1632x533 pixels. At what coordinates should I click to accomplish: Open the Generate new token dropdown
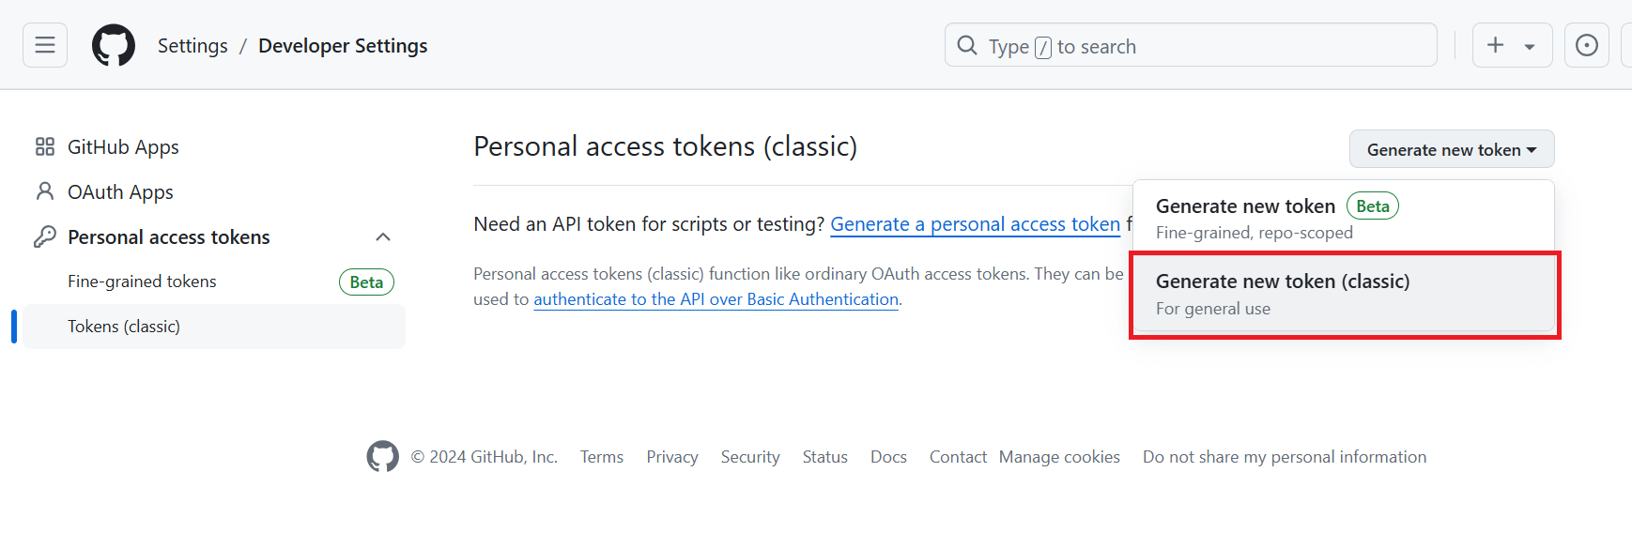1451,150
